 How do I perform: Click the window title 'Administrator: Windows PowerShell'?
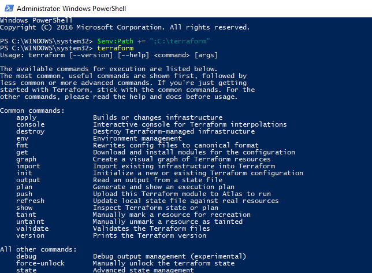click(x=71, y=9)
